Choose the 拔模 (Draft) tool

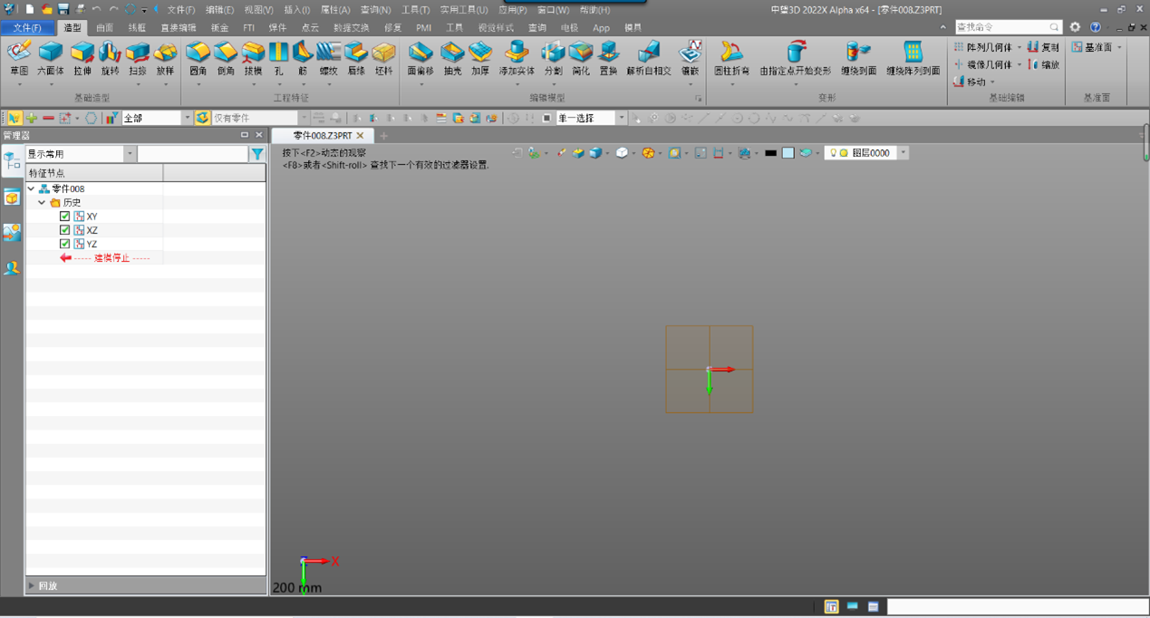pos(253,58)
